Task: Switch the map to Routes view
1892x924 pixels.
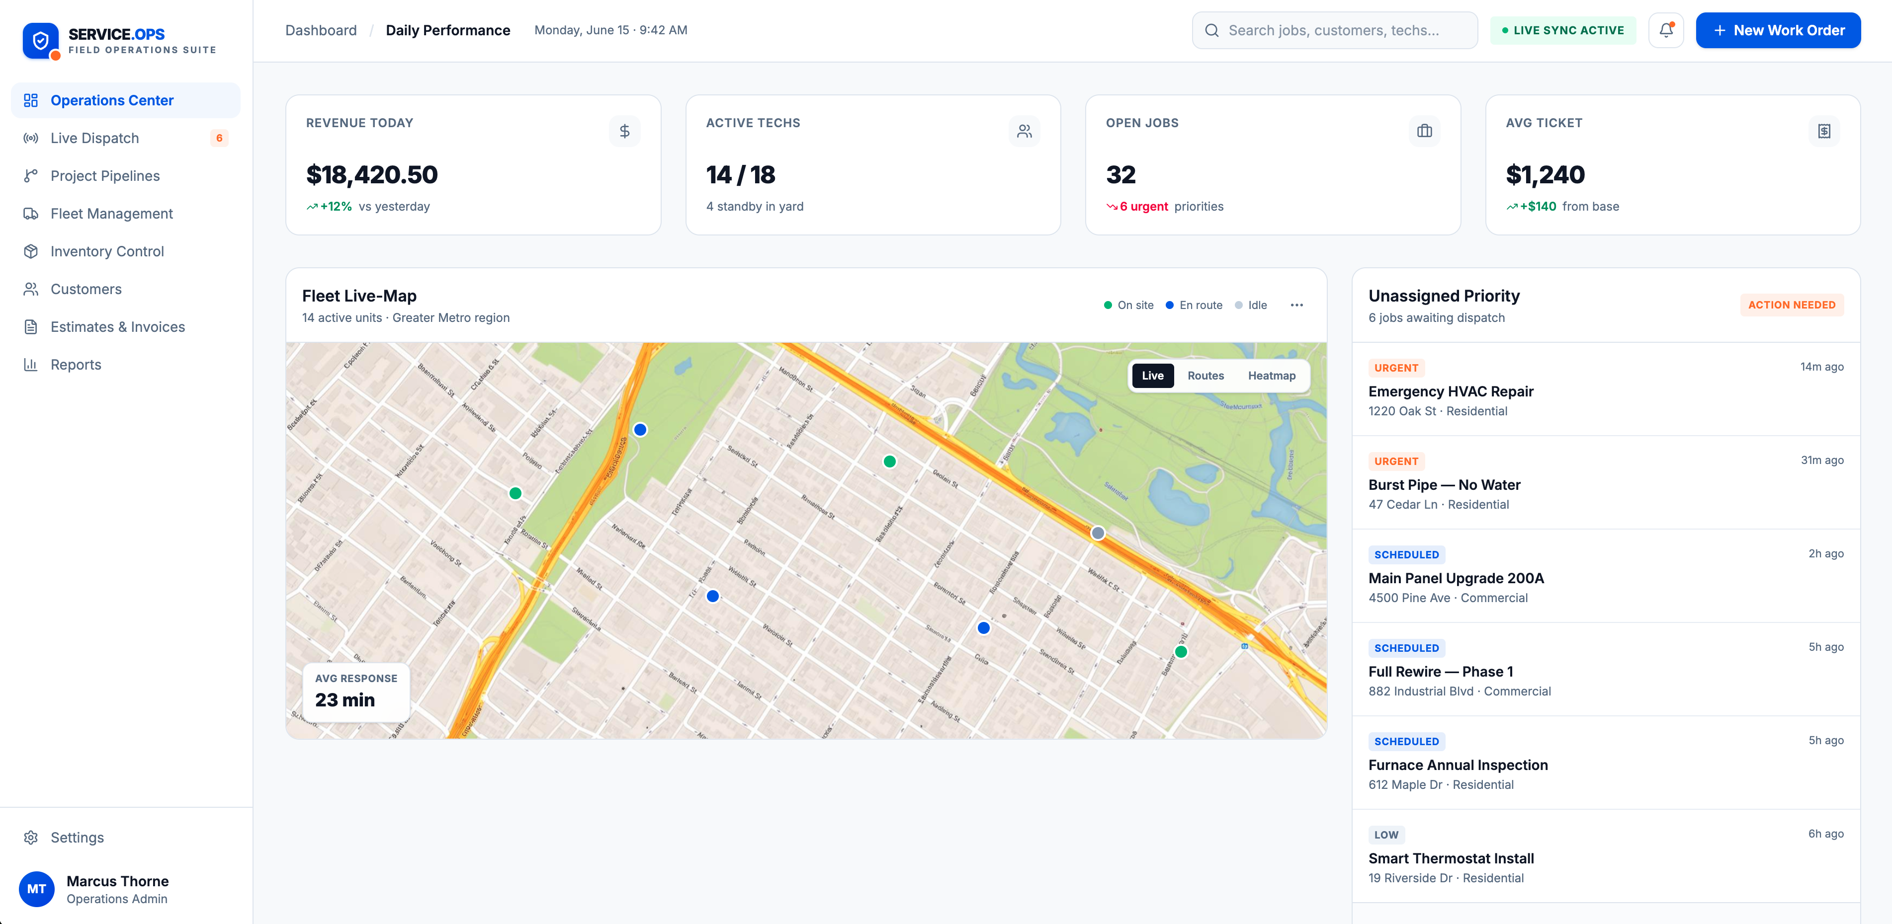Action: pyautogui.click(x=1205, y=375)
